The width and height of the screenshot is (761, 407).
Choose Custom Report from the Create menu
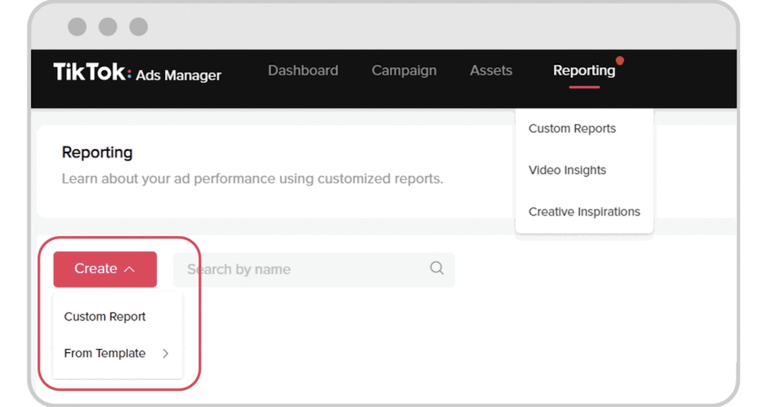105,317
